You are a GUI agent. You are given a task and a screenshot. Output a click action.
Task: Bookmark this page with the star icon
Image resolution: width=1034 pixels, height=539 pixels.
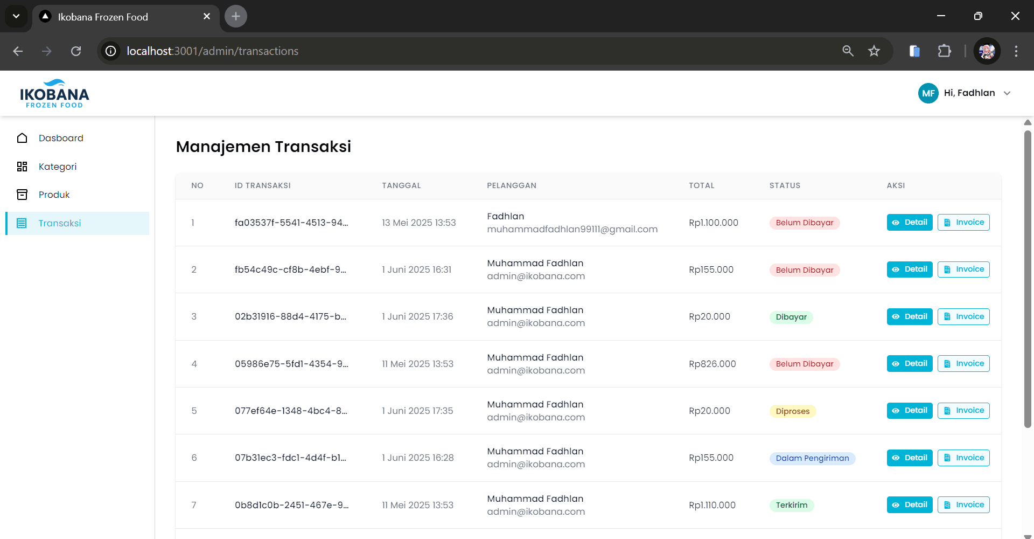click(874, 51)
